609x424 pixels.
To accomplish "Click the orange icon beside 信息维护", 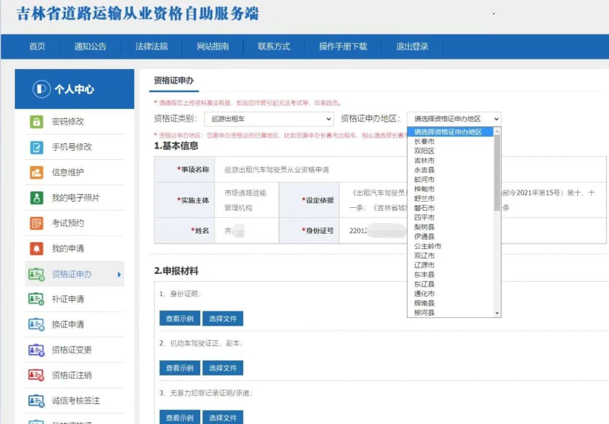I will pyautogui.click(x=36, y=172).
